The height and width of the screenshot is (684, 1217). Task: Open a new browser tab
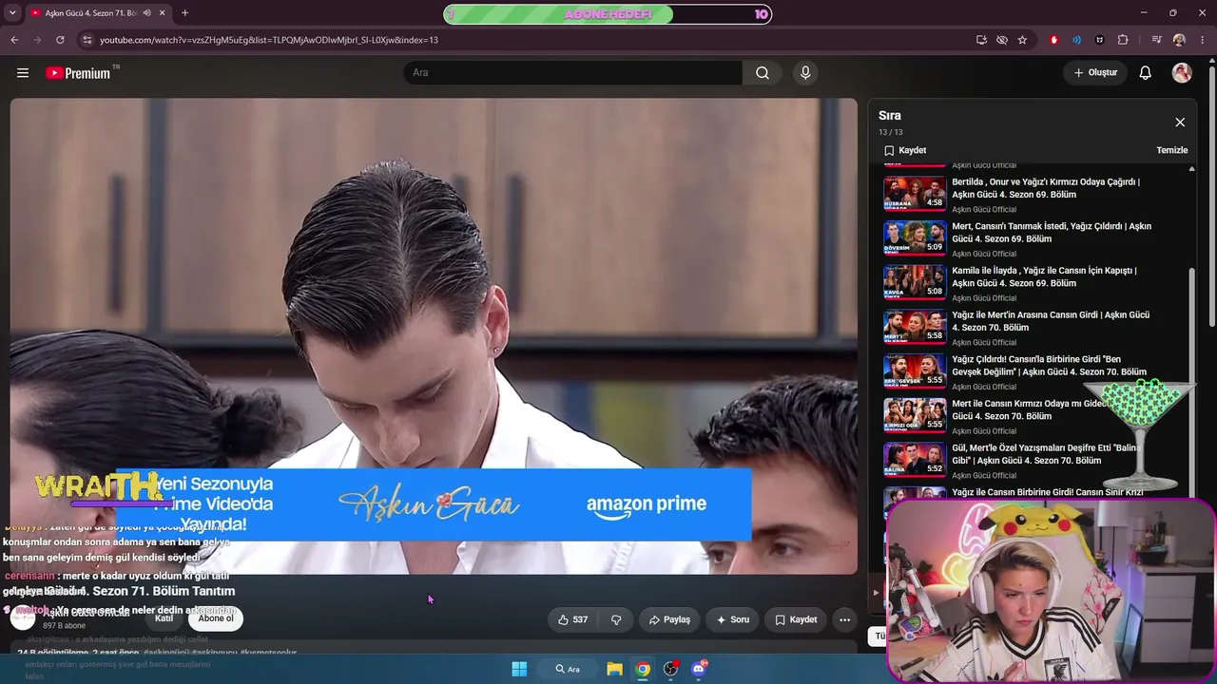(184, 13)
